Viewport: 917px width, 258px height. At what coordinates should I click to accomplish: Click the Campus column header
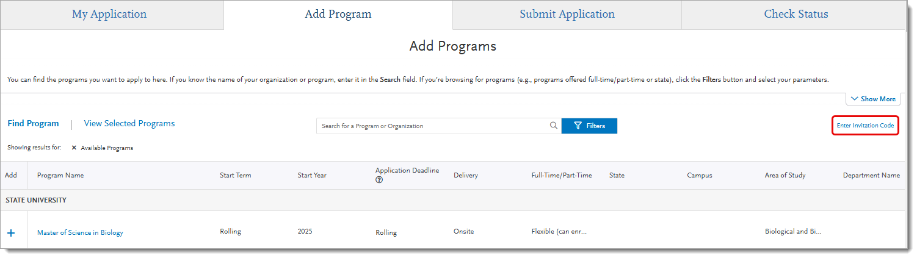click(x=700, y=175)
